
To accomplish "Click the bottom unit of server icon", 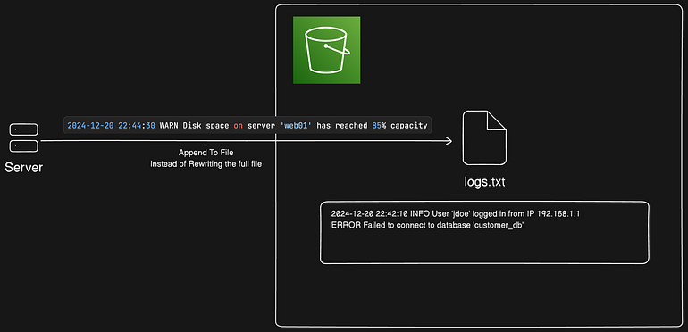I will 24,146.
